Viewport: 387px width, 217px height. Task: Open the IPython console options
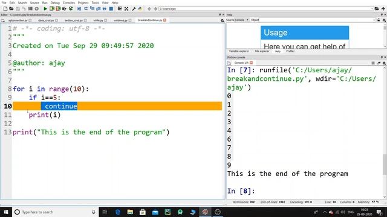(385, 63)
